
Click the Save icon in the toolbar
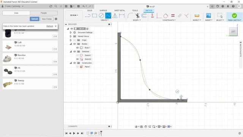pos(79,6)
